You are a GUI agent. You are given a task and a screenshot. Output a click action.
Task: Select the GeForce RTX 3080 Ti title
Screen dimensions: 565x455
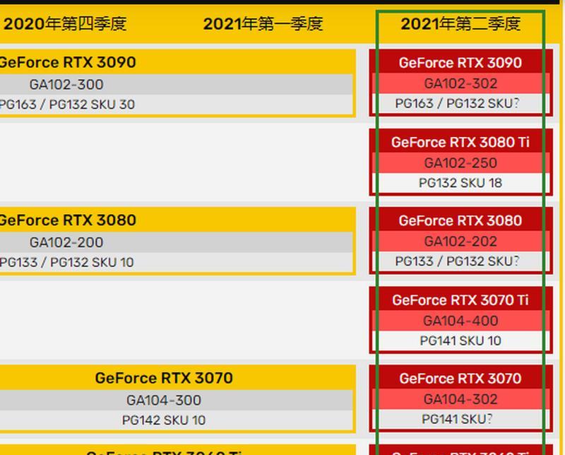click(x=460, y=142)
